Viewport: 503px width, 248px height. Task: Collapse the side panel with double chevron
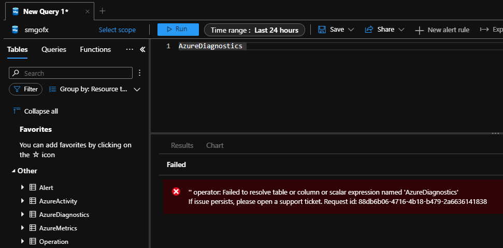(x=143, y=49)
